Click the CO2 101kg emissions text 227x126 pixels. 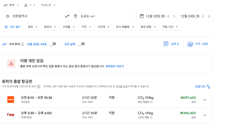146,98
